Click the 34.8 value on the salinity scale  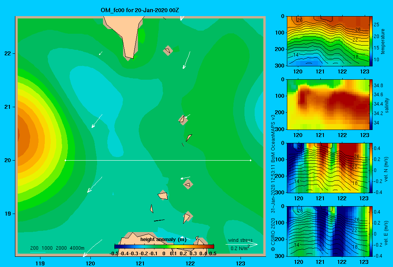pos(378,86)
